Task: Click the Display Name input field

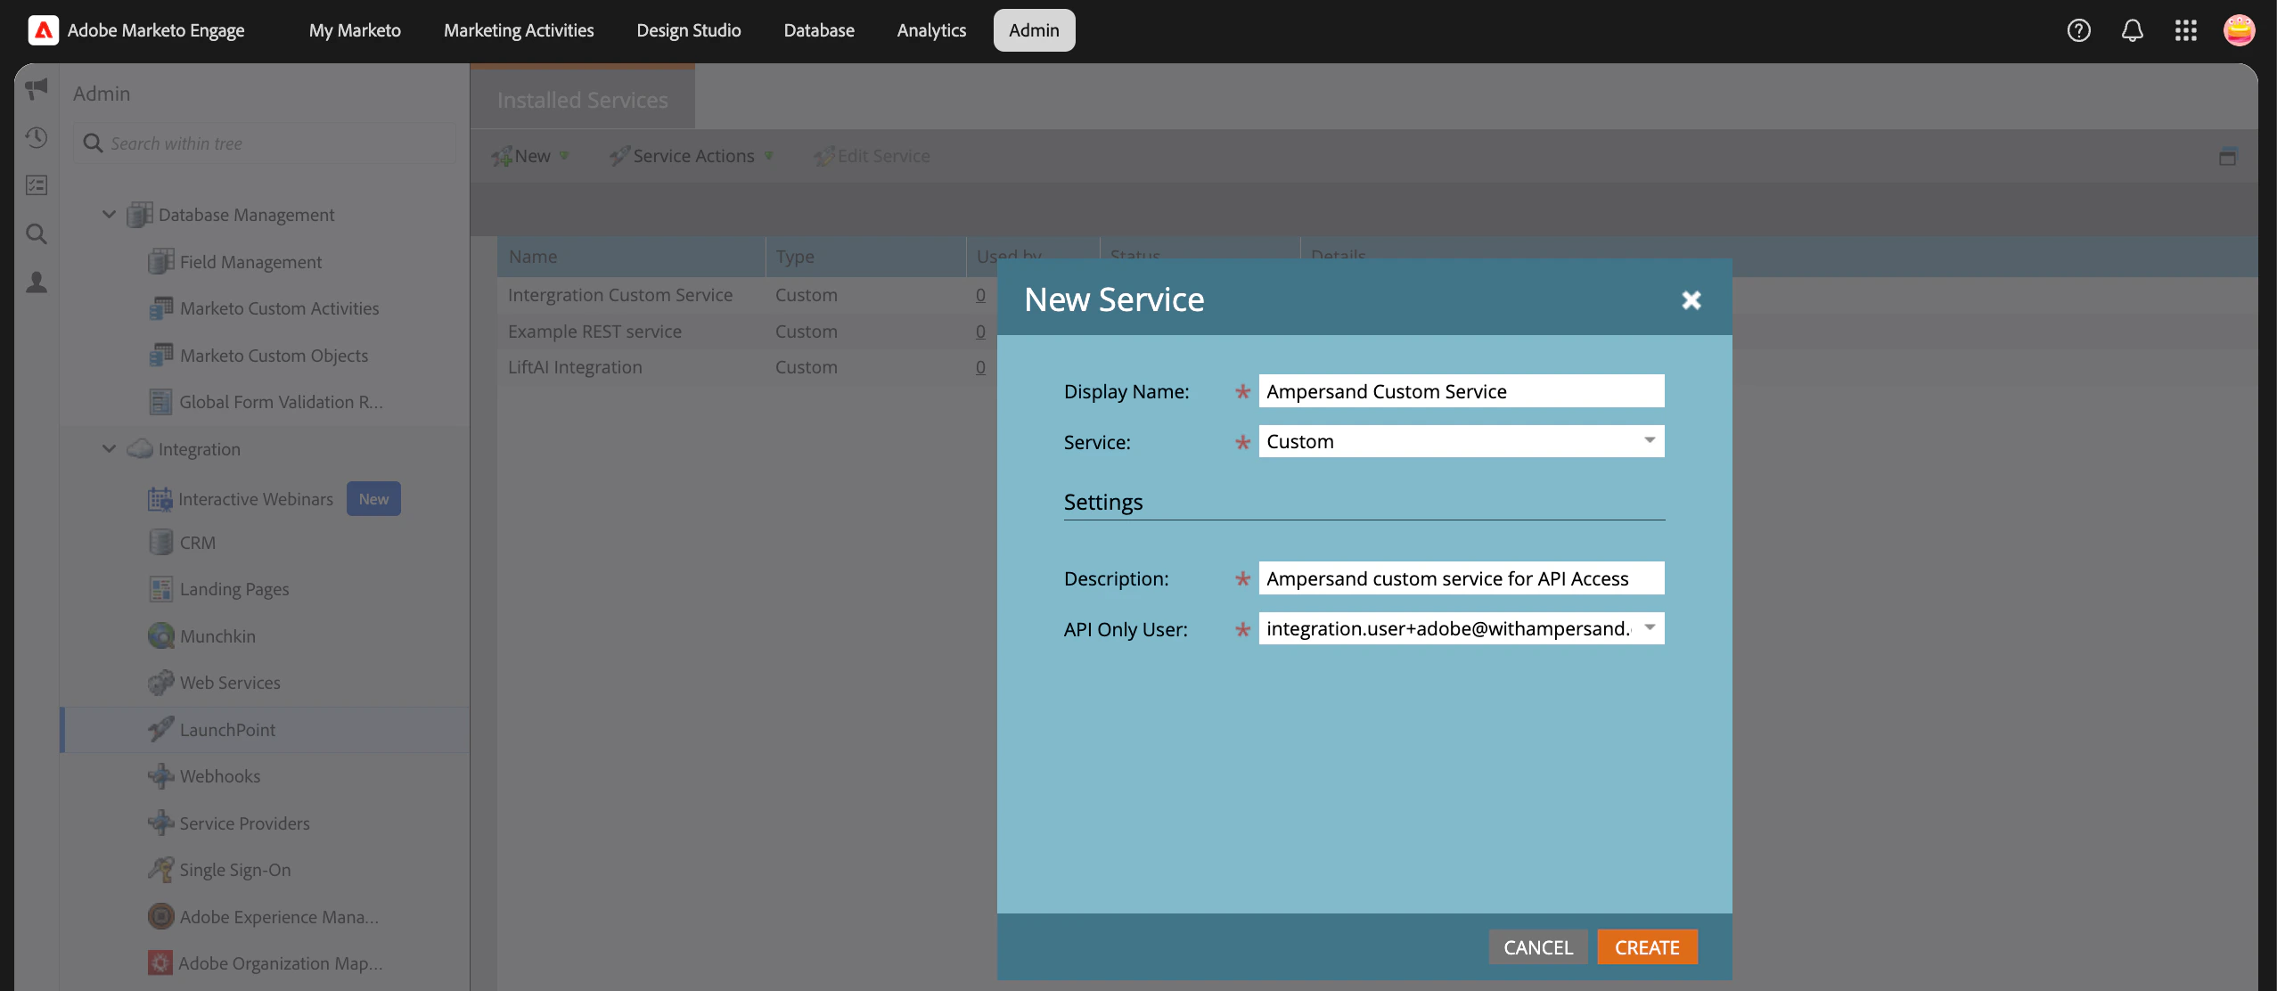Action: [1460, 391]
